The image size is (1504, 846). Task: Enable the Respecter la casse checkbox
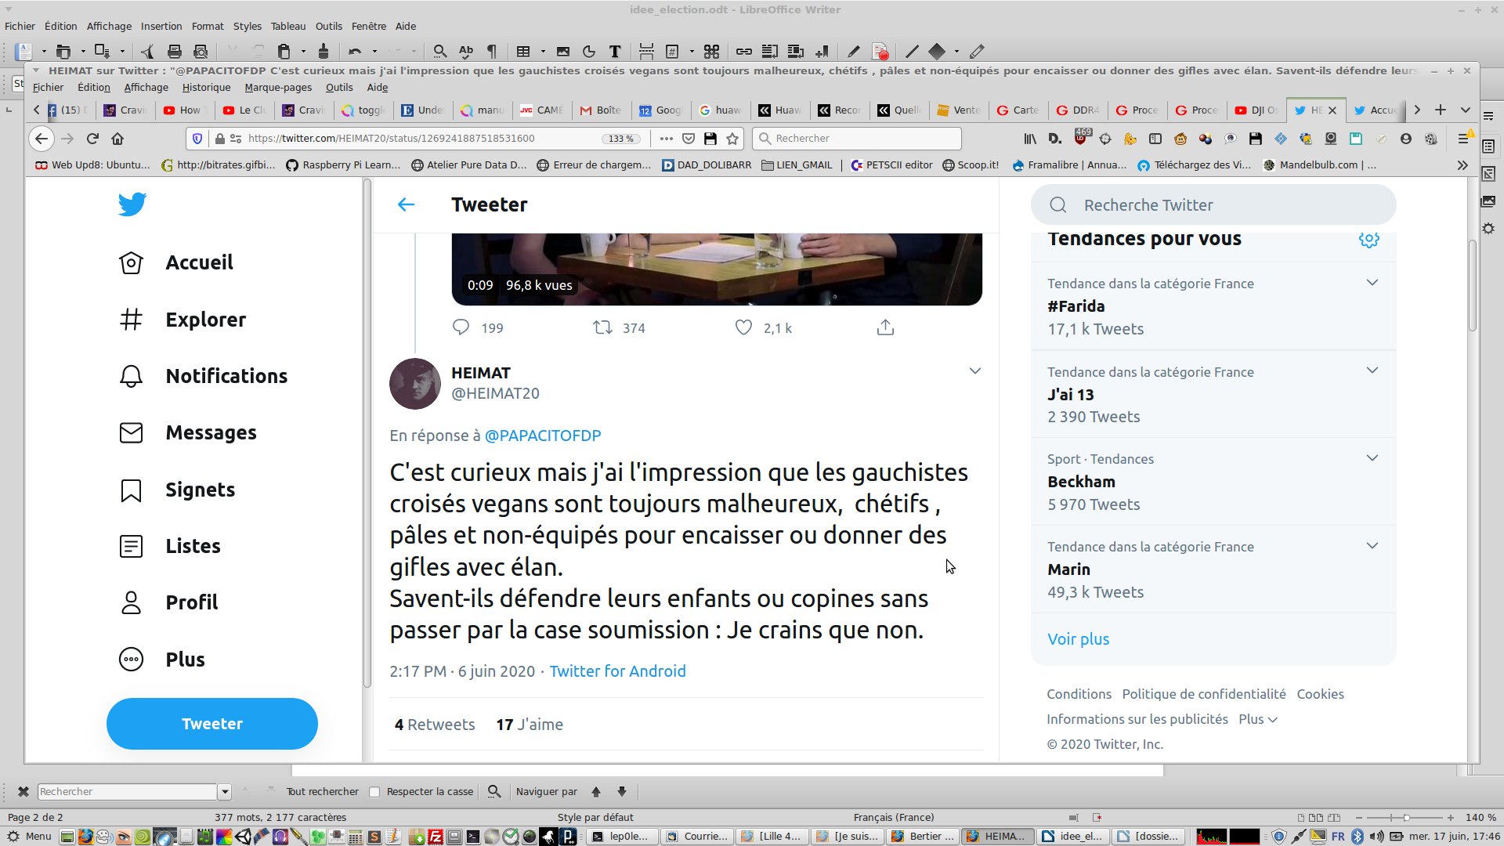tap(374, 792)
